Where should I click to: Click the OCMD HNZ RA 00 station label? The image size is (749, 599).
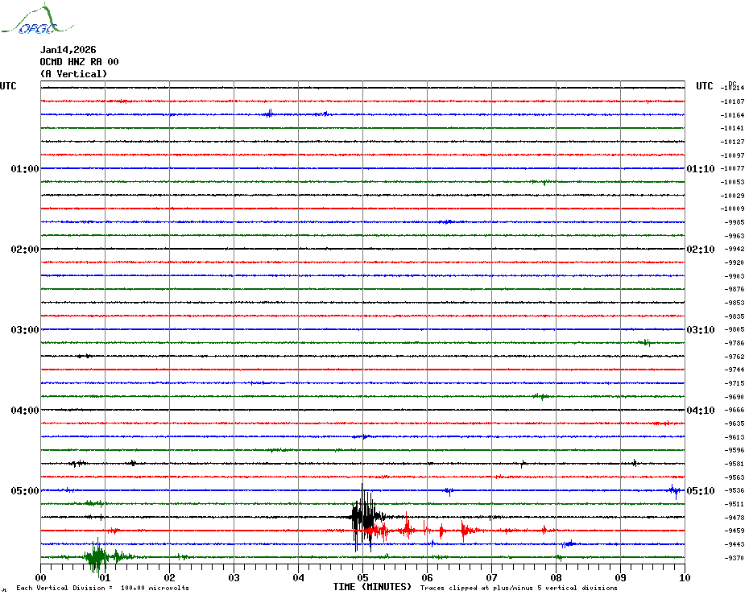click(x=79, y=61)
